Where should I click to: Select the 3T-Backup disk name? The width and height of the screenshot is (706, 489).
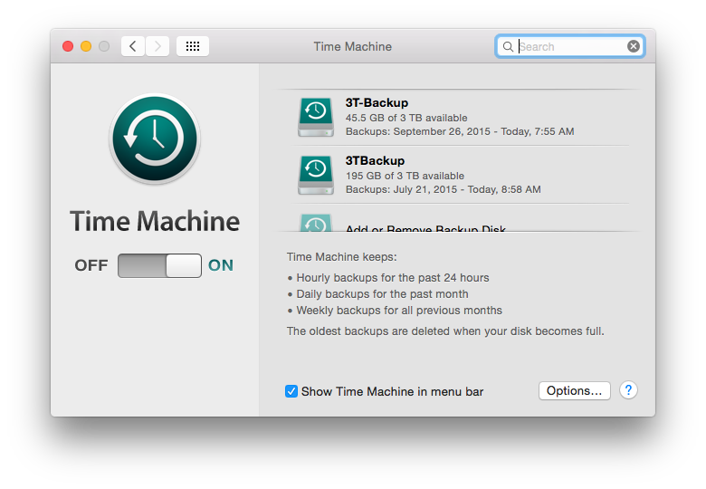point(377,103)
